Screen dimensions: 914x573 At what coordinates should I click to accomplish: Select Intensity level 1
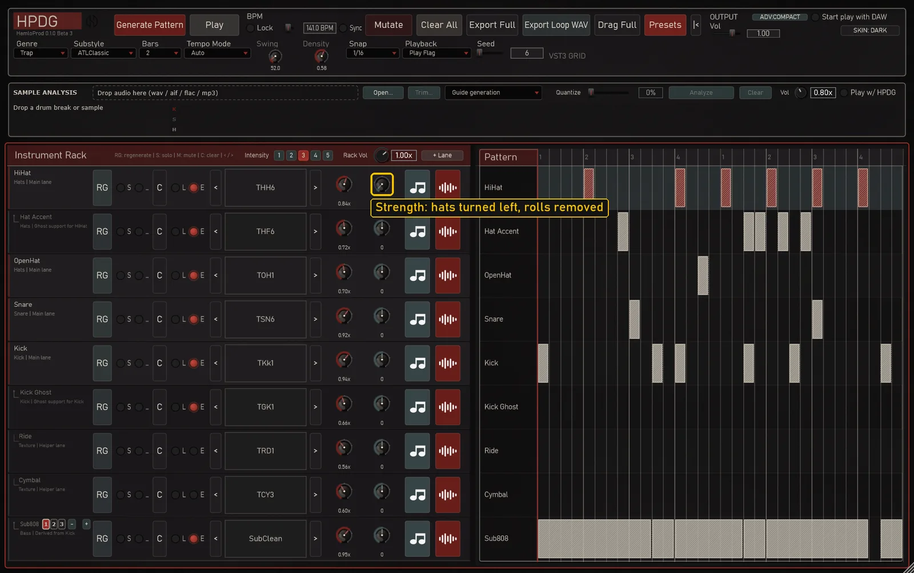[x=279, y=155]
